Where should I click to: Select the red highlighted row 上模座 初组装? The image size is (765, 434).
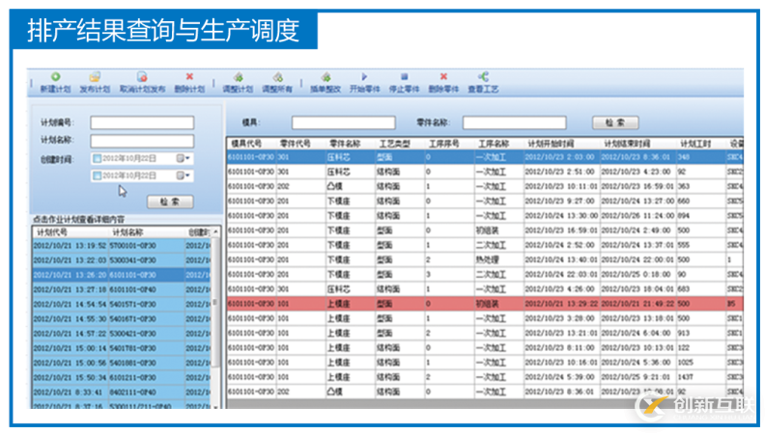click(x=485, y=304)
